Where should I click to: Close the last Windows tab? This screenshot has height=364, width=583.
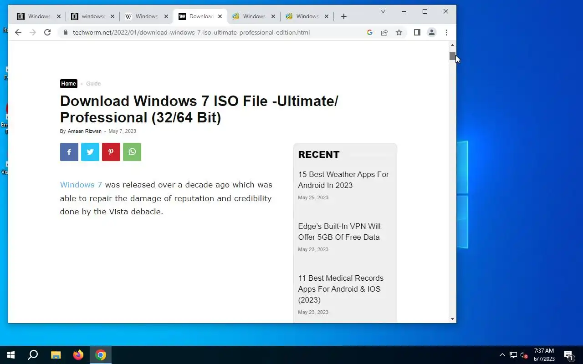pyautogui.click(x=327, y=16)
